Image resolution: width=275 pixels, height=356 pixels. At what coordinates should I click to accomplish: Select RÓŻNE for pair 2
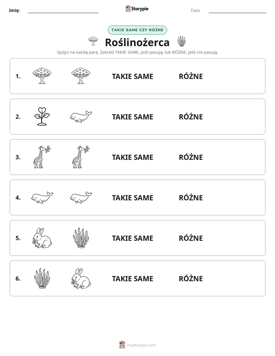[191, 117]
